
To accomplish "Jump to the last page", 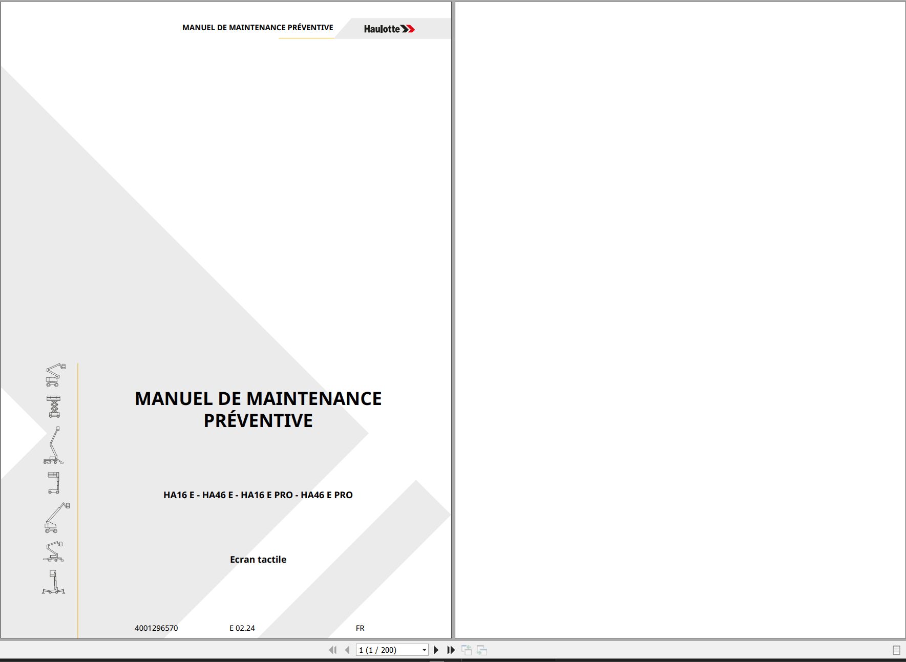I will (451, 650).
